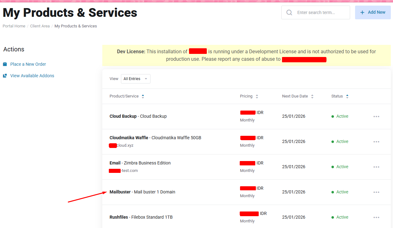Open the Email Zimbra row's three-dot menu
This screenshot has width=393, height=228.
[x=377, y=167]
